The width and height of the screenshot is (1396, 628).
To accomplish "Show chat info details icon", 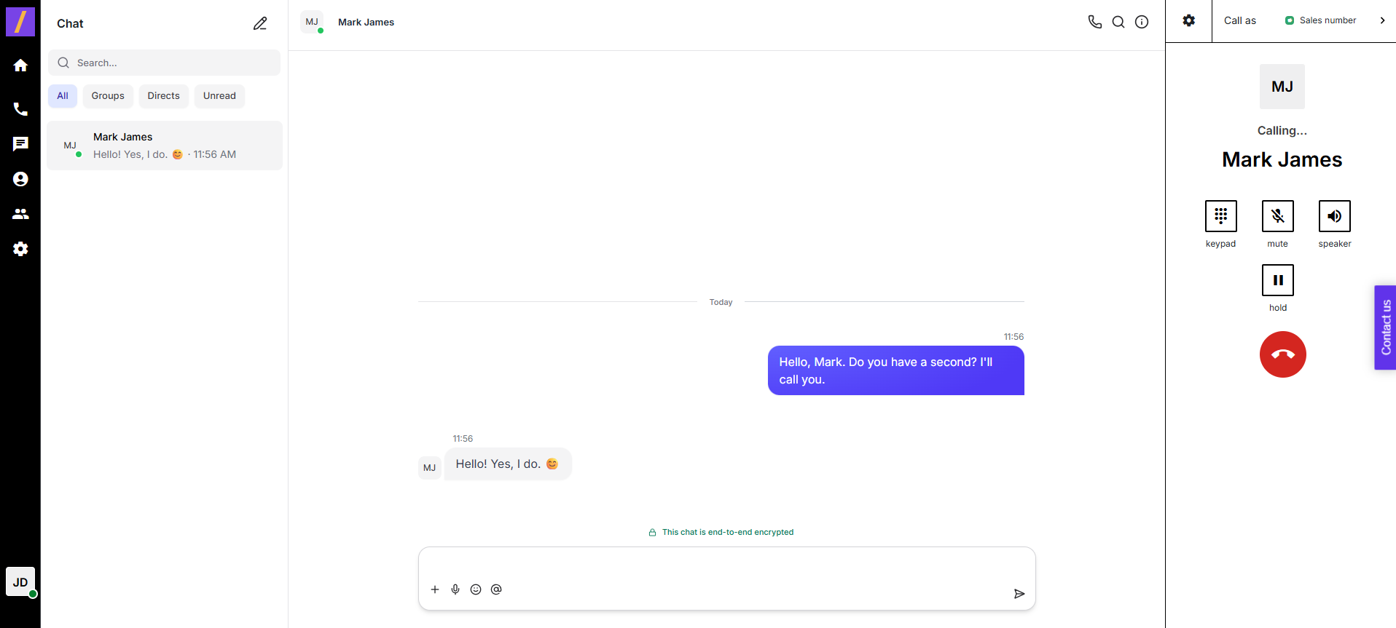I will point(1142,22).
